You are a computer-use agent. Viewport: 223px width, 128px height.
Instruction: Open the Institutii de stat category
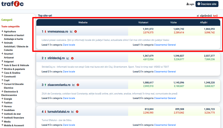(12, 114)
